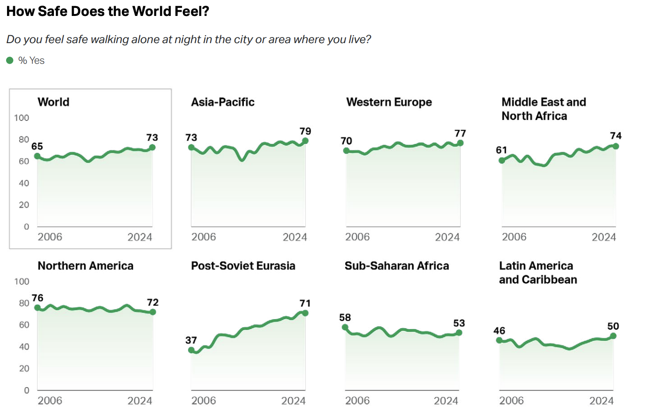The width and height of the screenshot is (651, 419).
Task: Click the 'Northern America' chart heading
Action: (x=85, y=266)
